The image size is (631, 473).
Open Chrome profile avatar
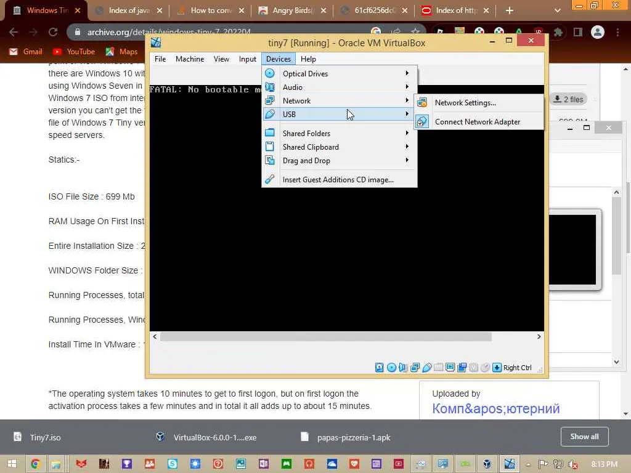tap(598, 32)
